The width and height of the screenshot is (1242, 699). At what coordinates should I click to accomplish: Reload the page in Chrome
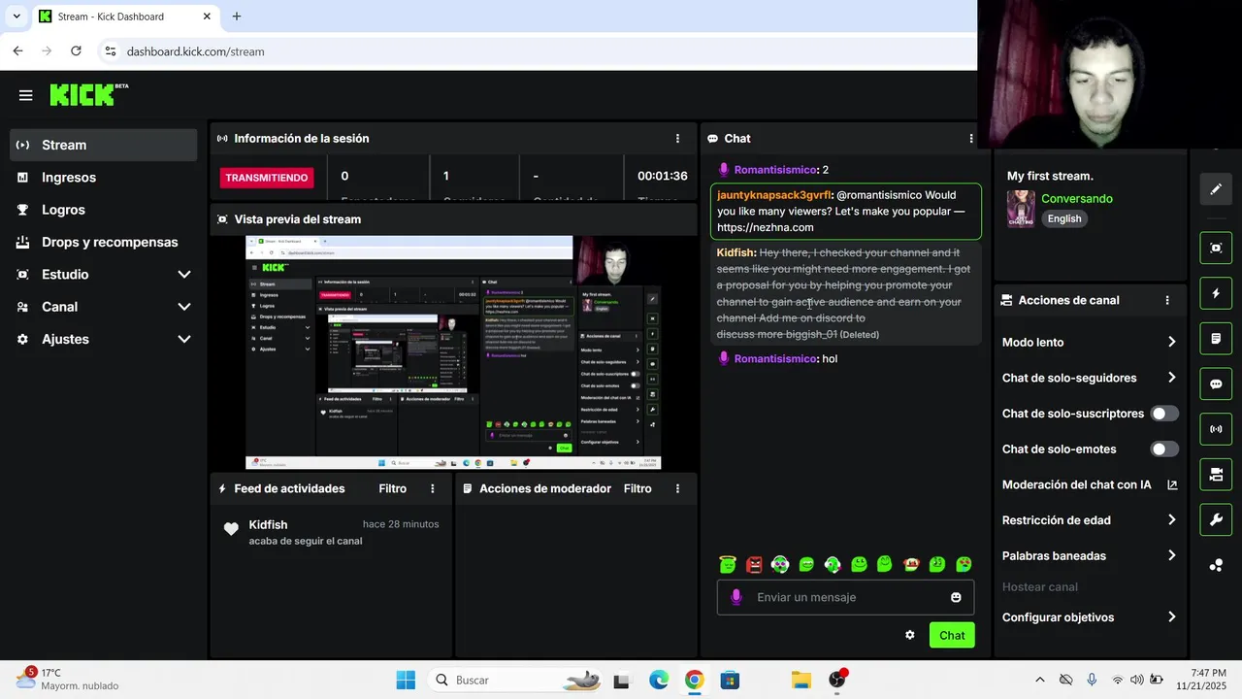pos(76,51)
